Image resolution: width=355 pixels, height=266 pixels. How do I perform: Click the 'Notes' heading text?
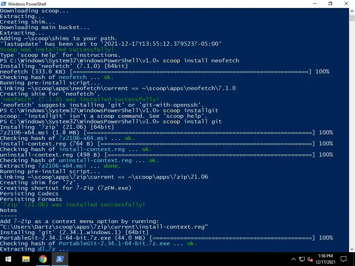pyautogui.click(x=8, y=210)
